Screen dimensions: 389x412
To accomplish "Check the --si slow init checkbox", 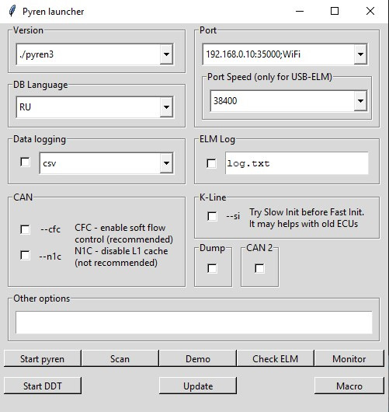I will coord(212,217).
